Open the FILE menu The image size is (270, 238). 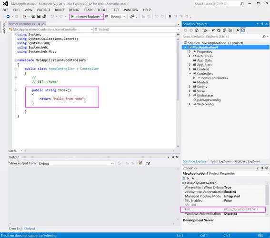pos(5,10)
